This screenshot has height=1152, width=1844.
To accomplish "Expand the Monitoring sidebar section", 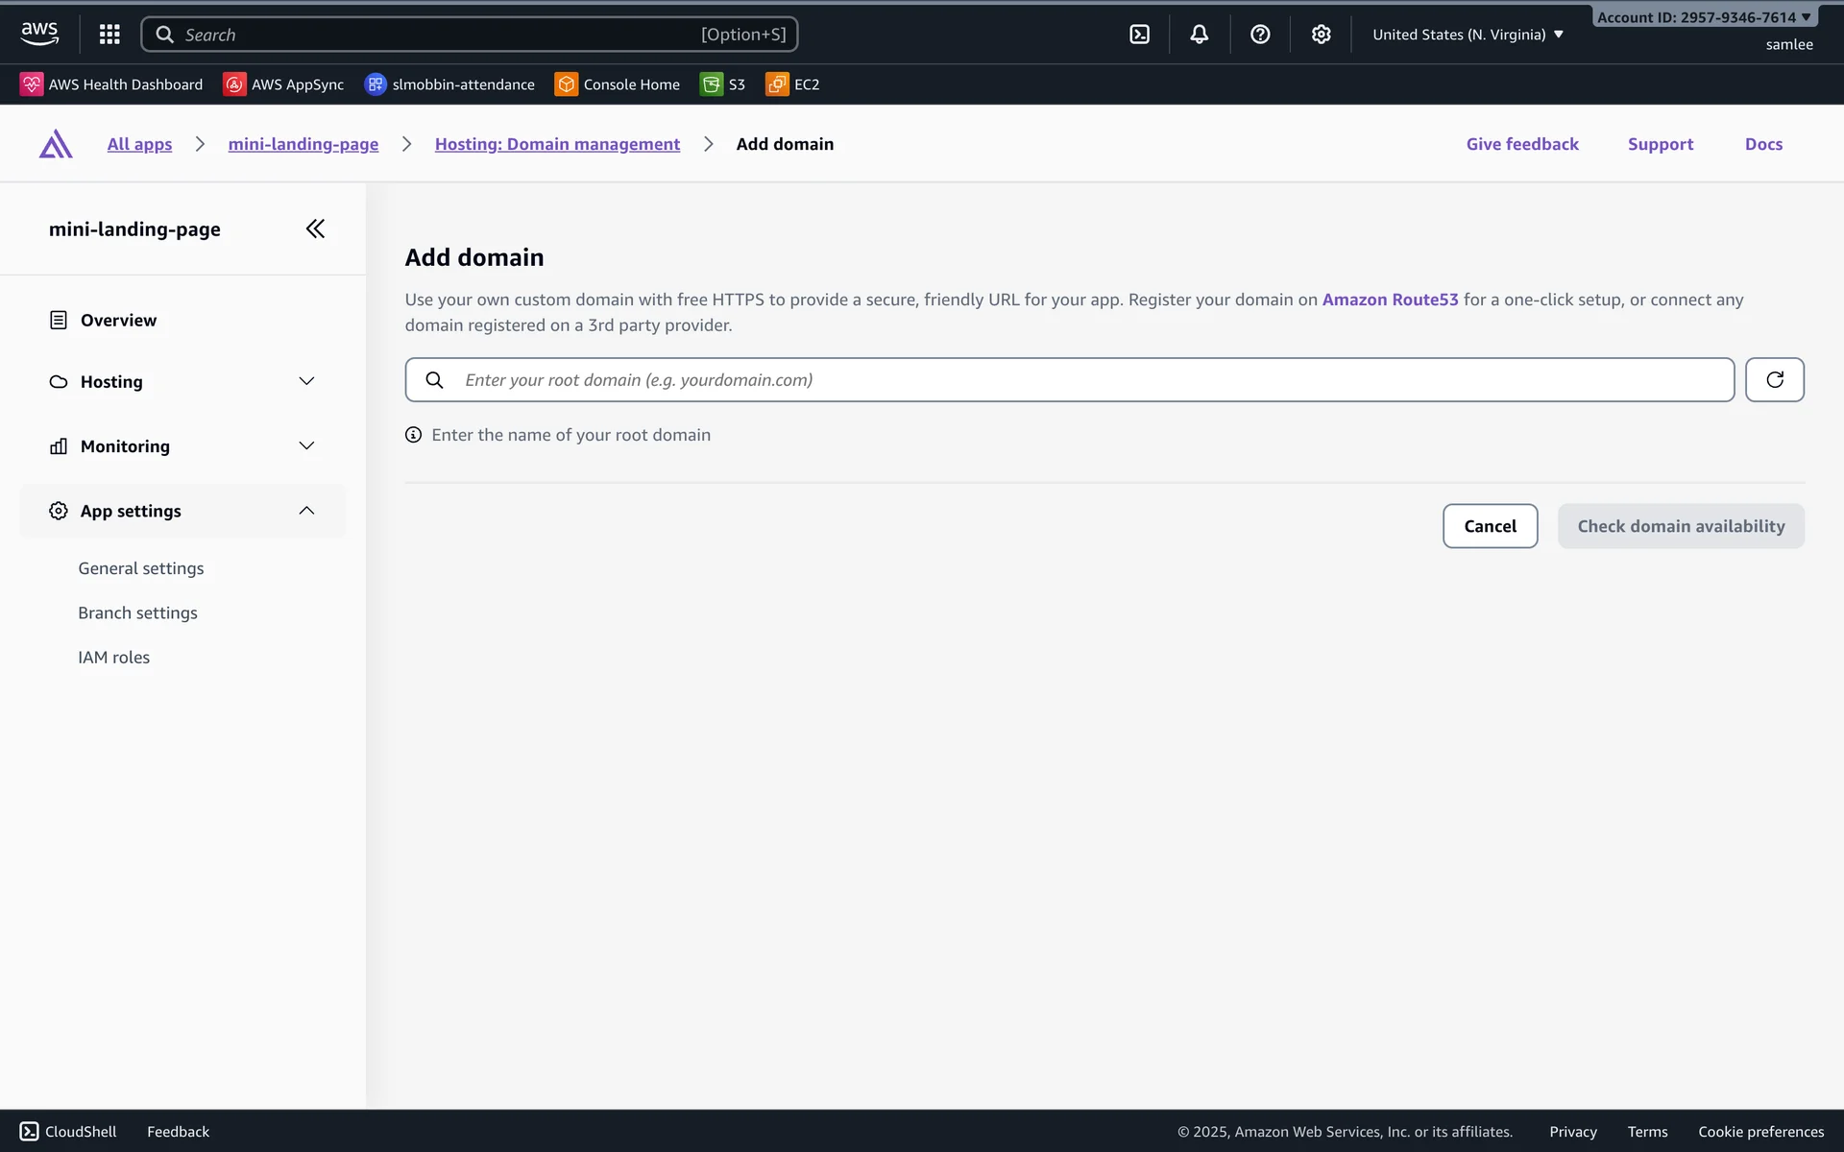I will 182,446.
